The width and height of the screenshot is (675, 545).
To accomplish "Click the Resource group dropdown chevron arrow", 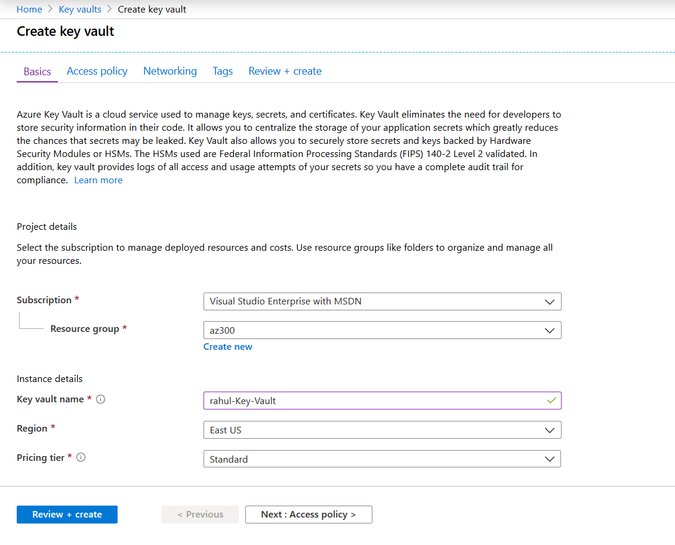I will tap(549, 331).
